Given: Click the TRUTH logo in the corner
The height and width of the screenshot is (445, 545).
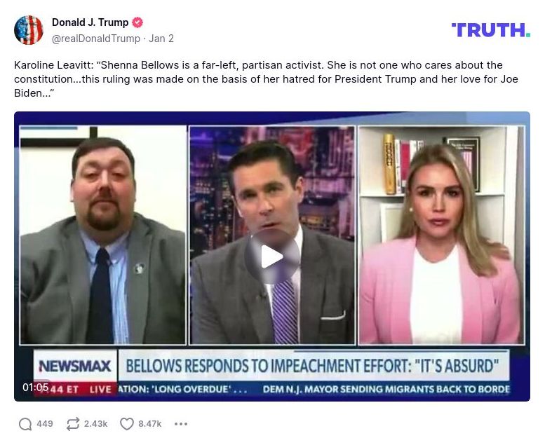Looking at the screenshot, I should pyautogui.click(x=491, y=30).
